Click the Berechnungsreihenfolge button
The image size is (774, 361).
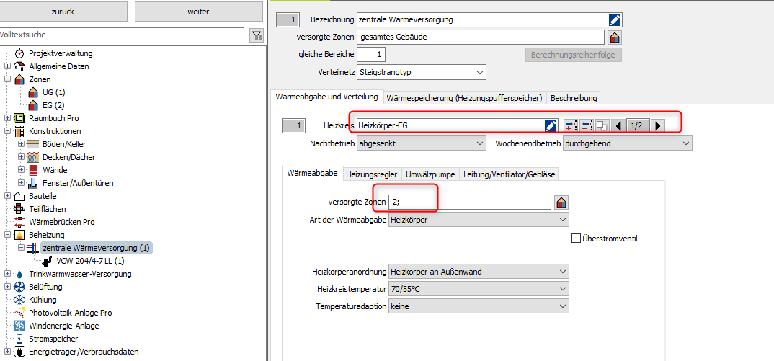pos(573,55)
